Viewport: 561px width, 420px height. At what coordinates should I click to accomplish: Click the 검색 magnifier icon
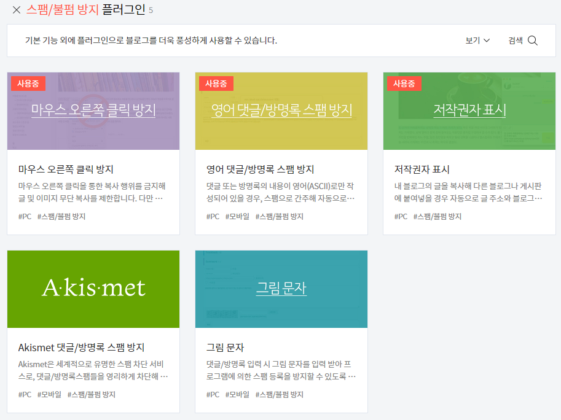(532, 41)
